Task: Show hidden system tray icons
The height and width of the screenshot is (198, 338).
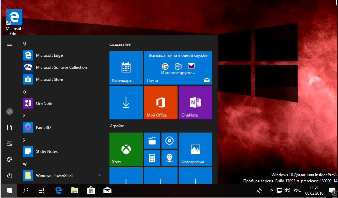Action: coord(271,191)
